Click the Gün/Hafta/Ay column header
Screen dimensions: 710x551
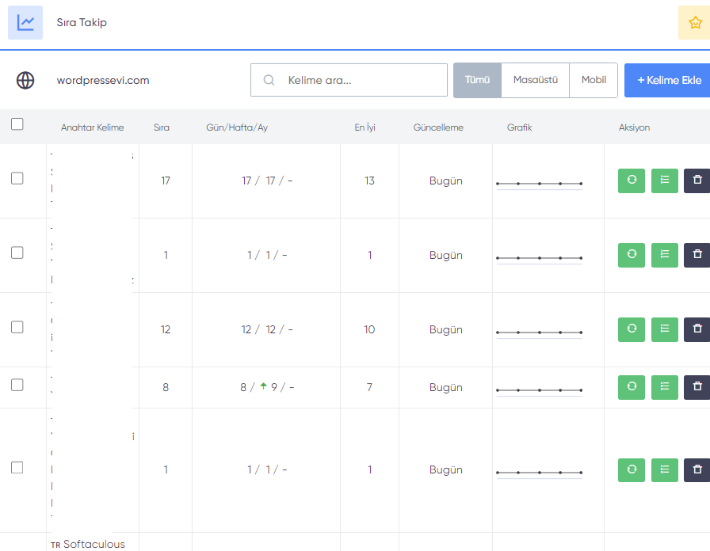coord(237,127)
